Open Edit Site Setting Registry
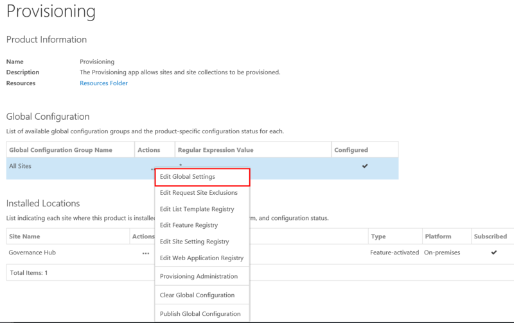Screen dimensions: 514x323 pyautogui.click(x=194, y=242)
